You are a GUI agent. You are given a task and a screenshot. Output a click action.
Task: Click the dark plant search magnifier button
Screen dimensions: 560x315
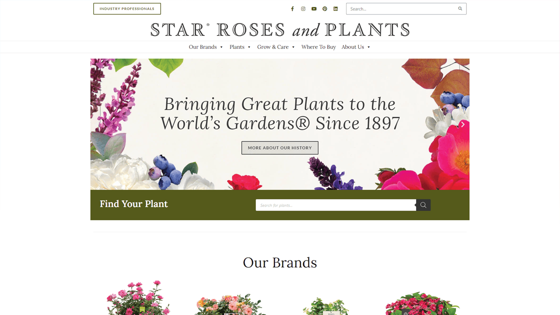click(423, 205)
